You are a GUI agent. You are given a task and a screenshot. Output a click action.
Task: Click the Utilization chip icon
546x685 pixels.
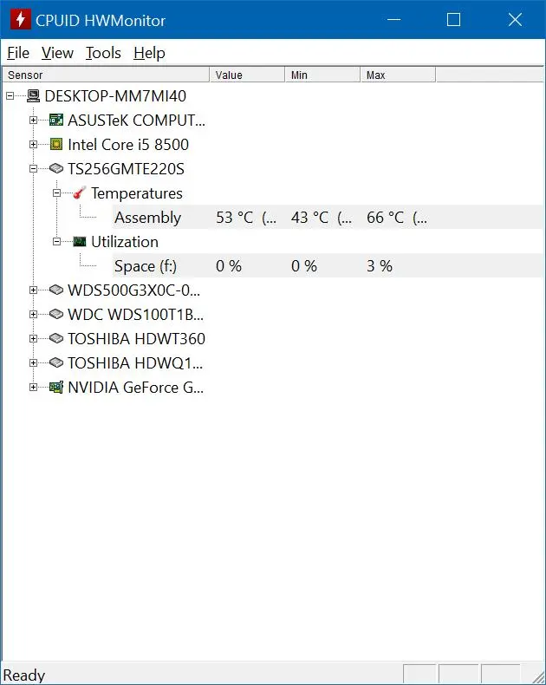tap(80, 242)
